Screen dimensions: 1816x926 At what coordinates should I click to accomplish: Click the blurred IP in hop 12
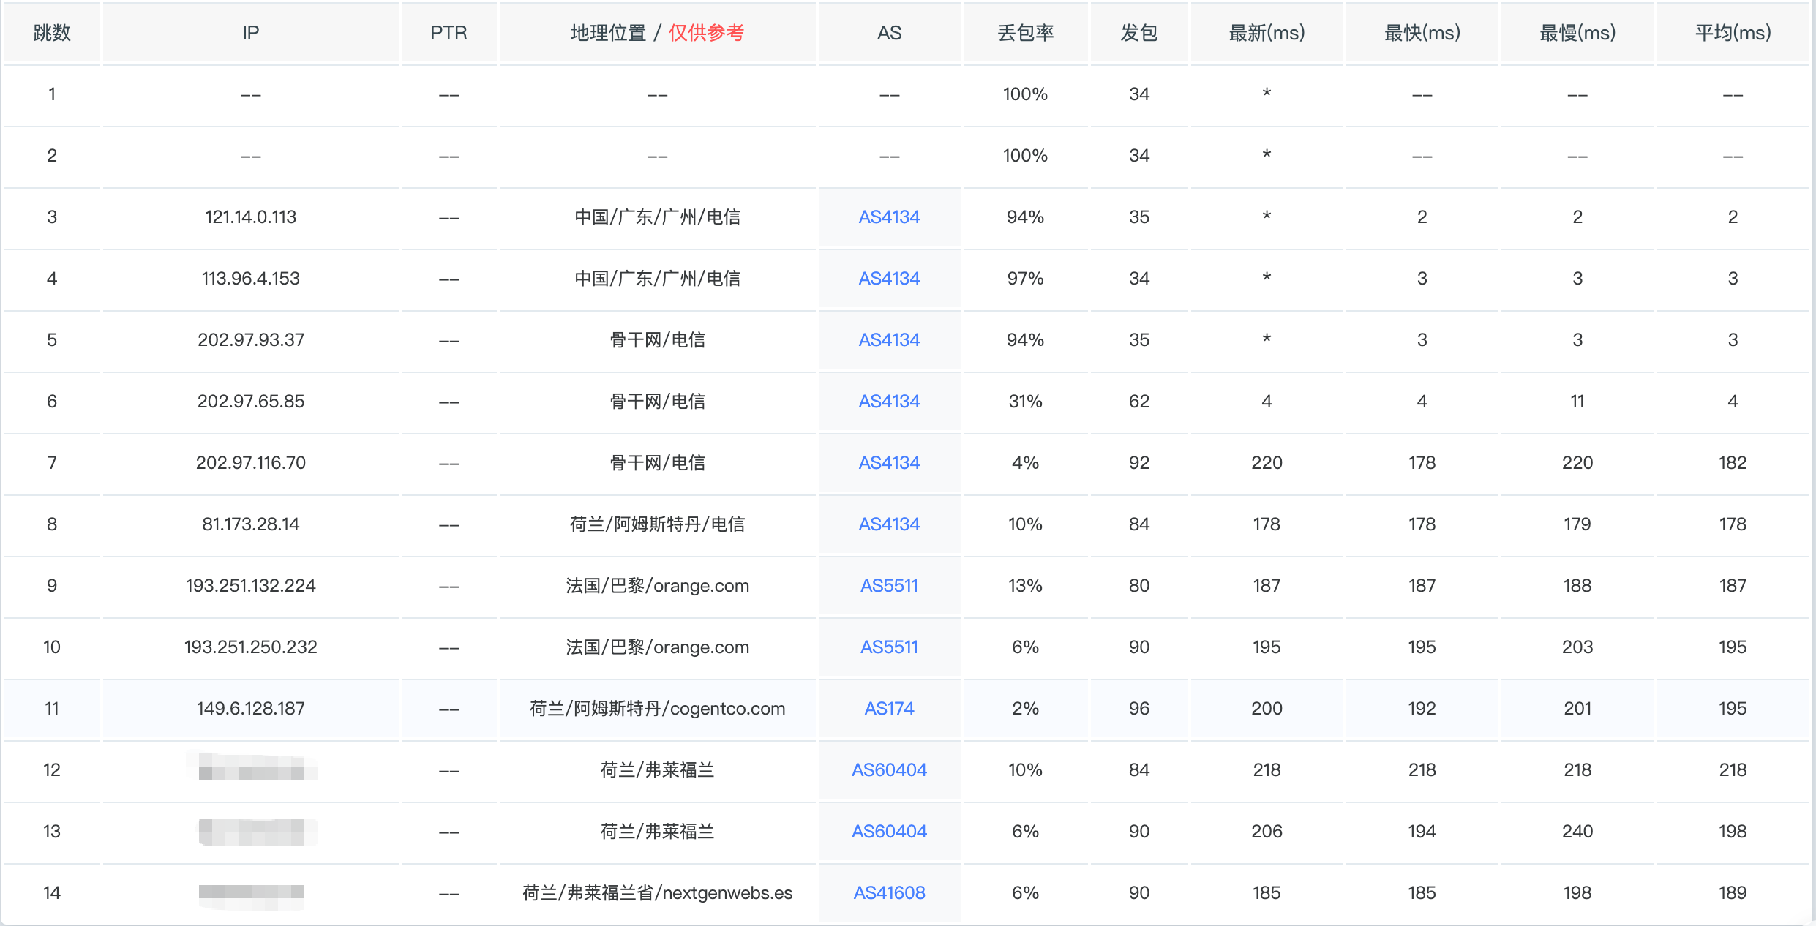point(252,769)
